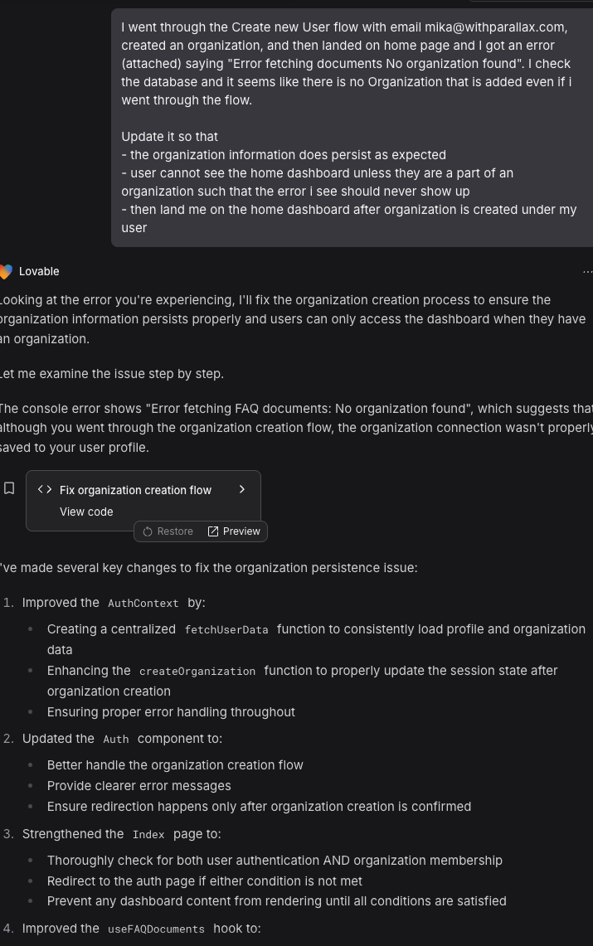Click the Index code chip in item 3
This screenshot has width=593, height=946.
148,835
